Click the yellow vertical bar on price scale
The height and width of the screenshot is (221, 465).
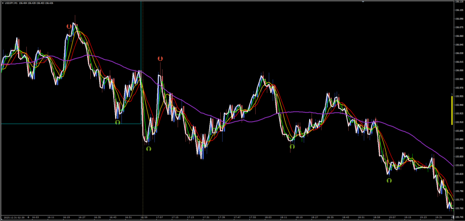pos(451,110)
